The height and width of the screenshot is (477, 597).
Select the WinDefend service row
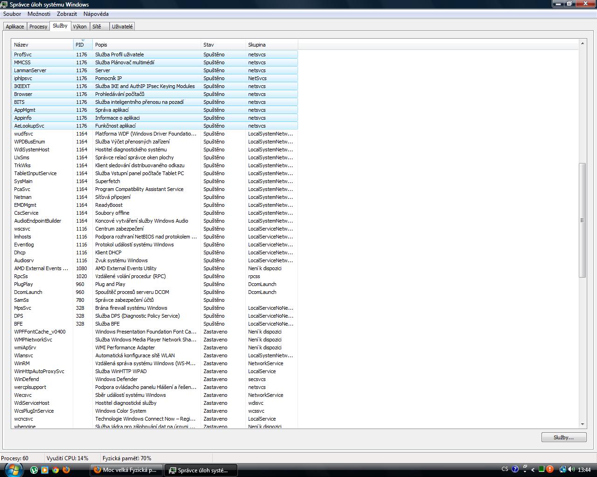click(154, 379)
